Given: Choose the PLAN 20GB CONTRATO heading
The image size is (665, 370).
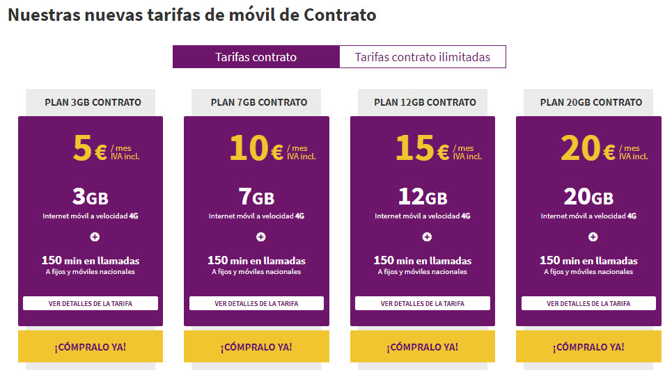Looking at the screenshot, I should [591, 102].
